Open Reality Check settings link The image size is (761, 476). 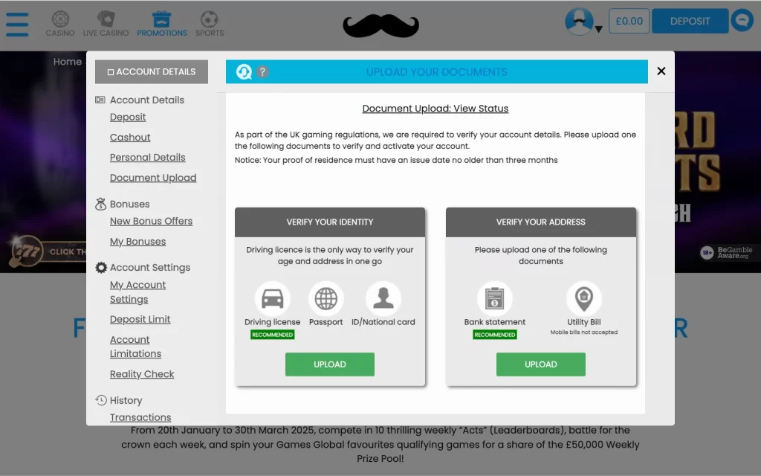142,374
